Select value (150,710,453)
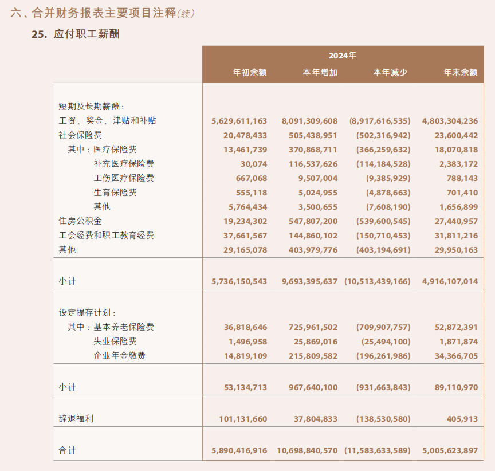This screenshot has height=471, width=495. pyautogui.click(x=383, y=236)
